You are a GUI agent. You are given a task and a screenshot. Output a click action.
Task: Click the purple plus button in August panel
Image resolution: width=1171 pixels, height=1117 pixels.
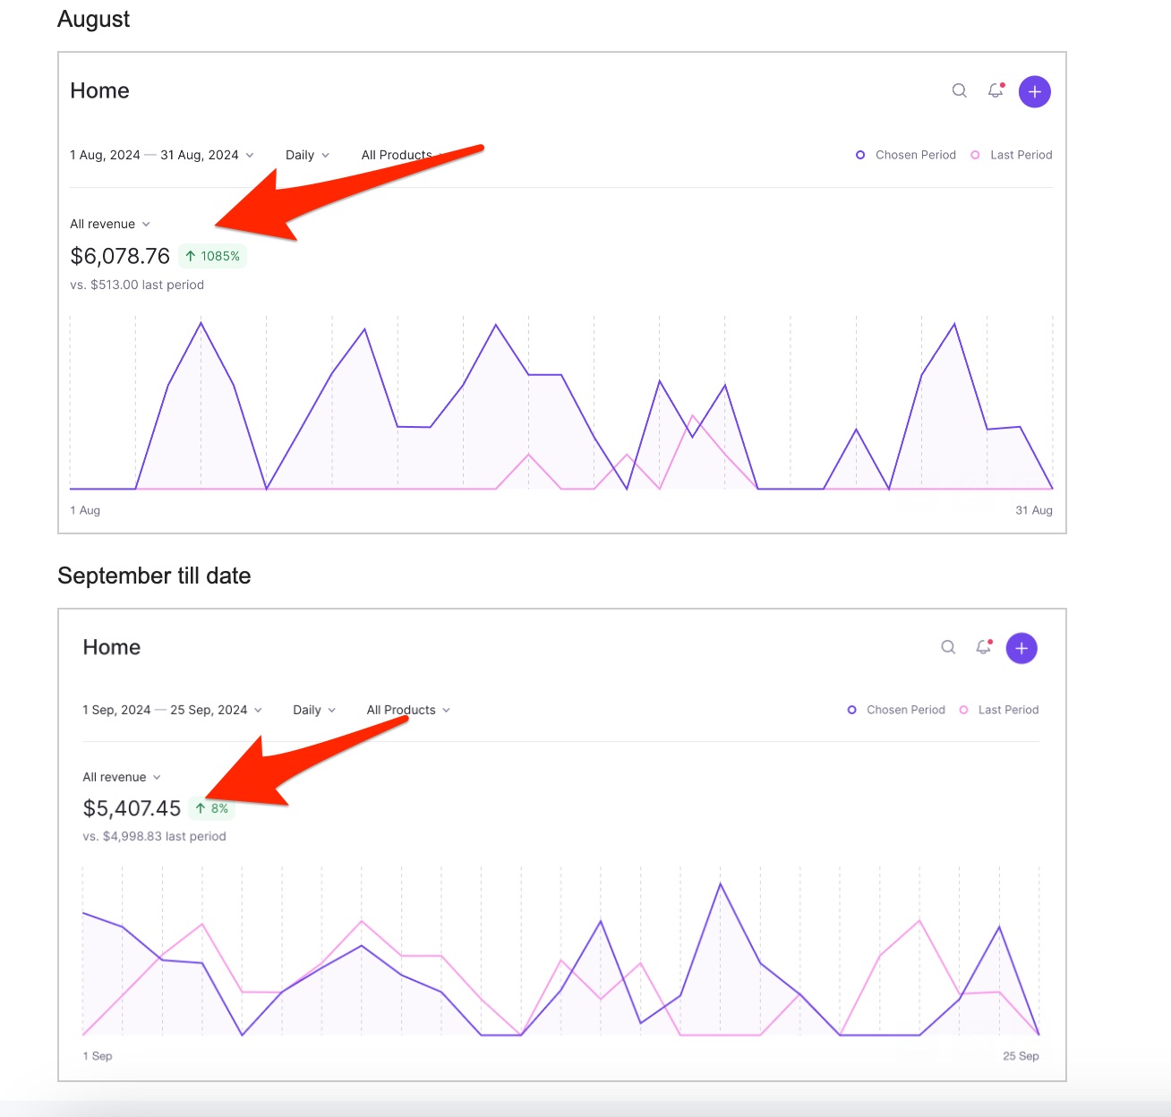[x=1034, y=91]
